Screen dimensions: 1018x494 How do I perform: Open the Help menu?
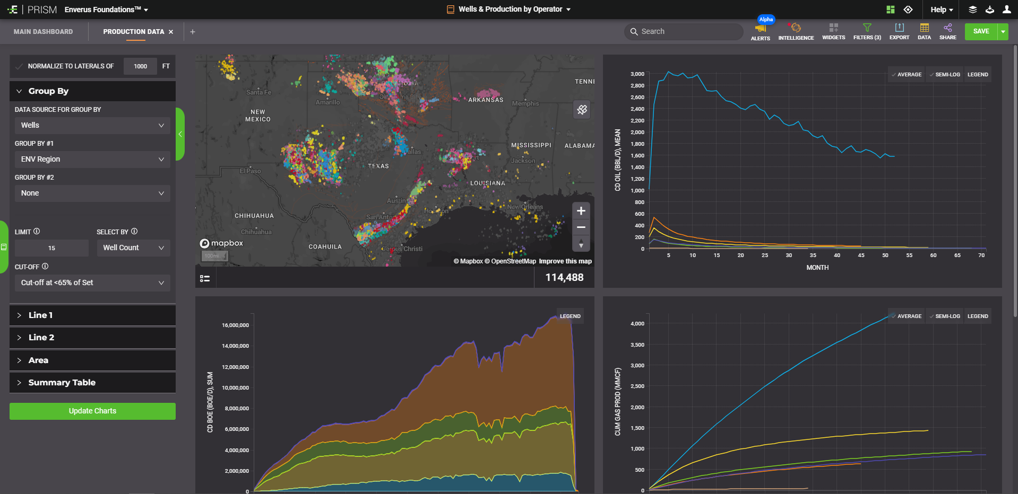pos(941,10)
